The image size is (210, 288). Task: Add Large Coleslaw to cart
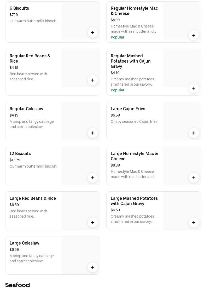93,267
